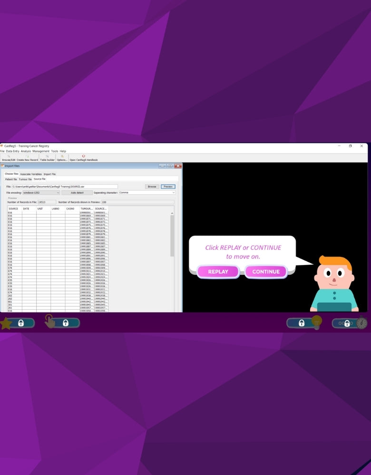Click the Preview button
371x475 pixels.
pos(168,187)
